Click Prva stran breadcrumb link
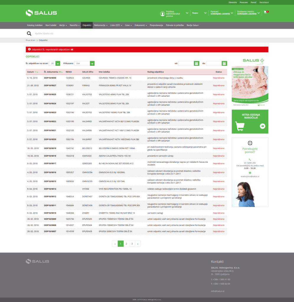Screen dimensions: 294x302 (x=30, y=40)
